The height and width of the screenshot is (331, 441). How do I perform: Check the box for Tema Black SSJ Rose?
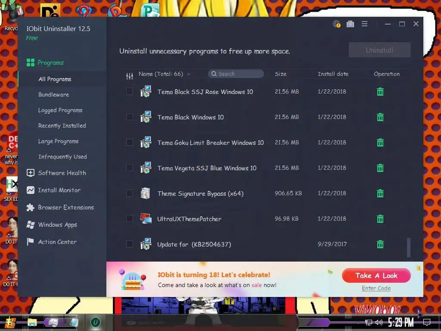[x=129, y=91]
